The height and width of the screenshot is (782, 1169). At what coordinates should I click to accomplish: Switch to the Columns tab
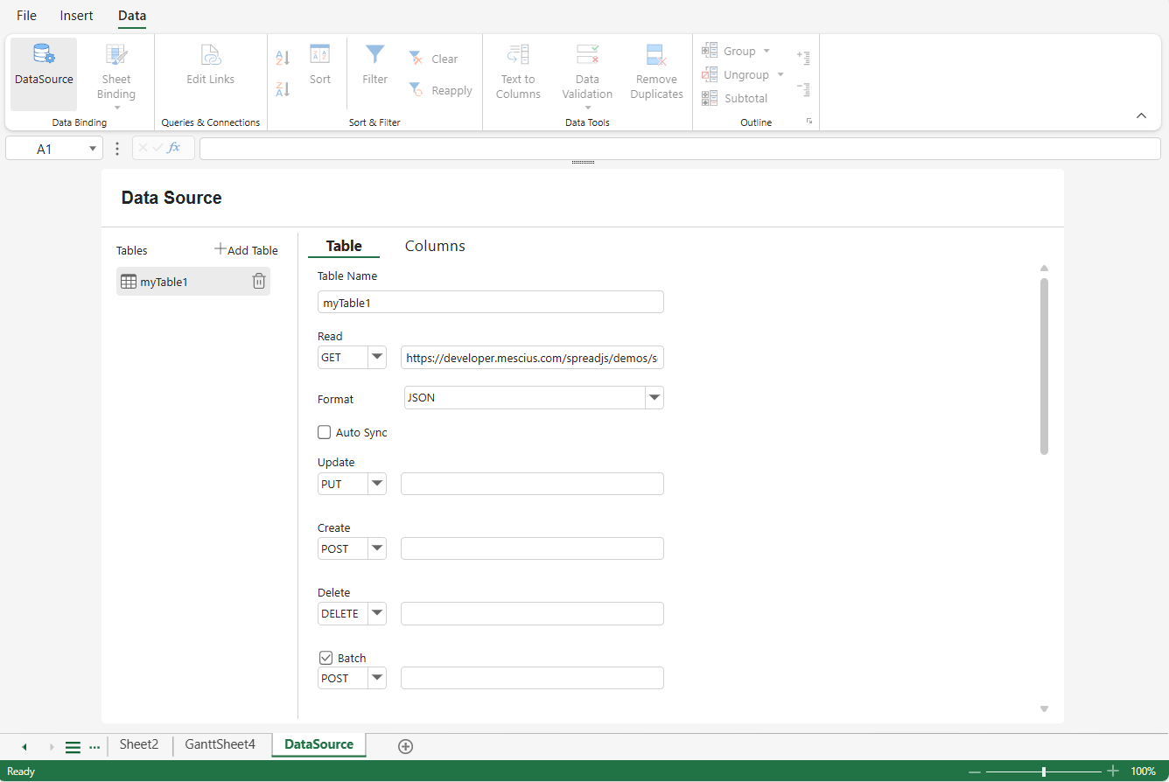(435, 246)
